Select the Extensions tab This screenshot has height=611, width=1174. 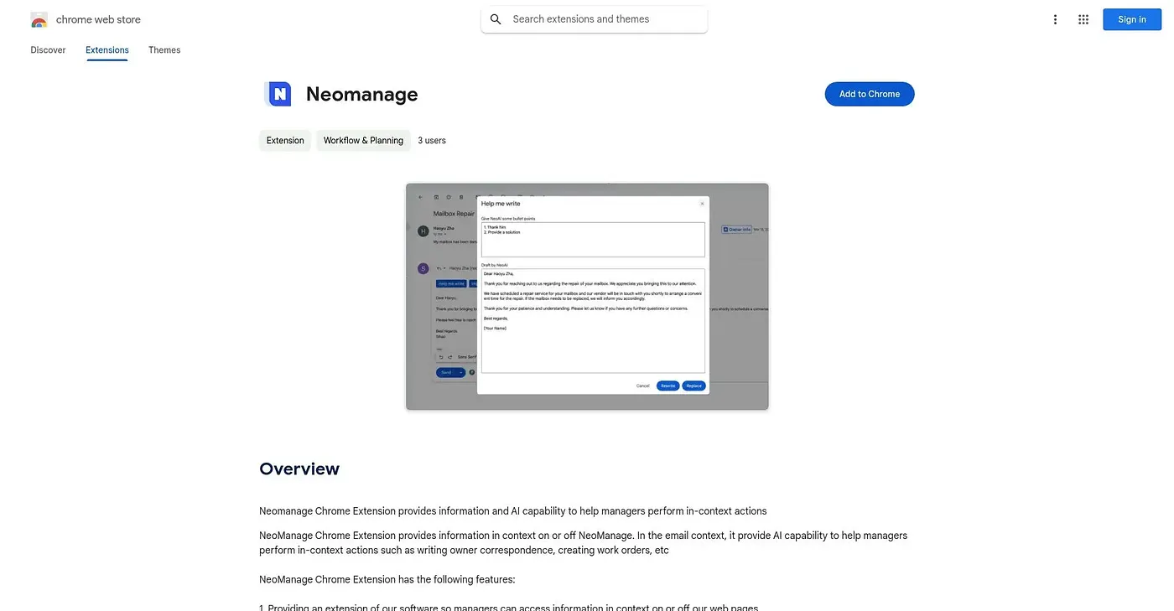pos(107,50)
